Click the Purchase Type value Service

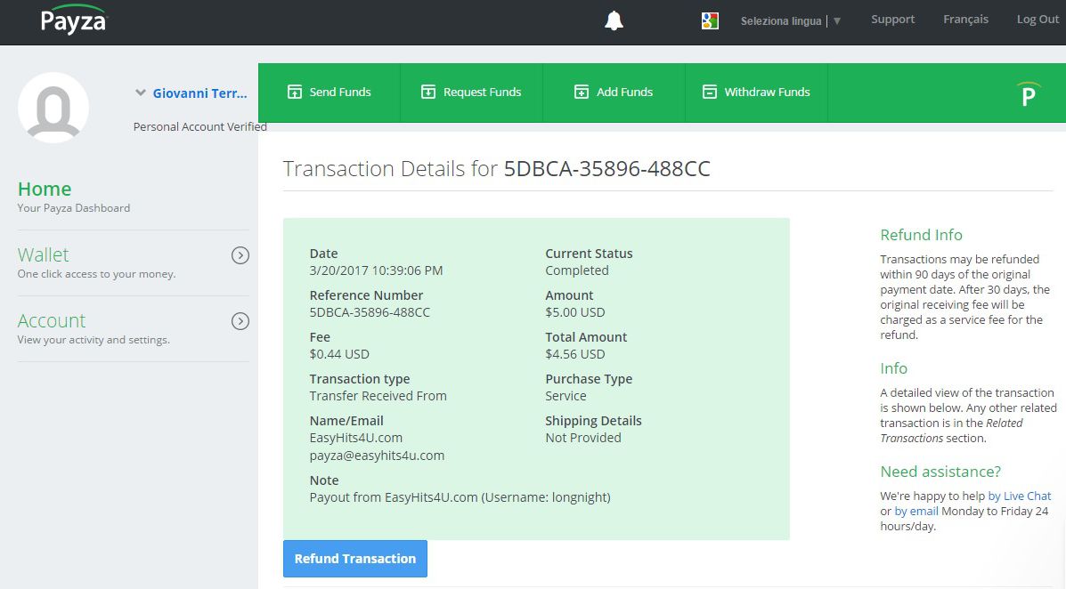(566, 396)
